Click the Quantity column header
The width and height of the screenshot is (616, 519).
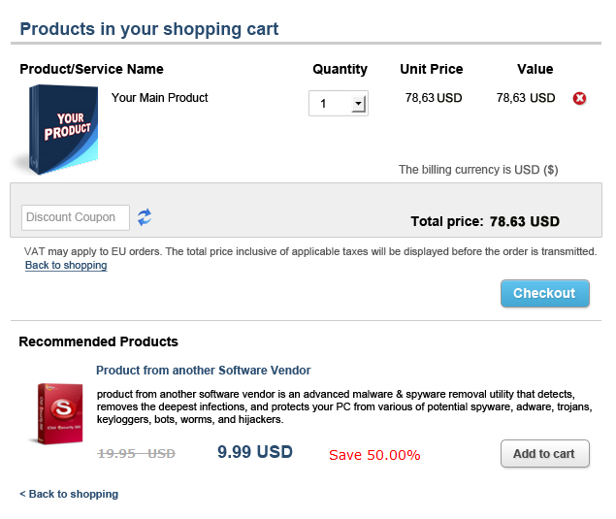point(340,69)
